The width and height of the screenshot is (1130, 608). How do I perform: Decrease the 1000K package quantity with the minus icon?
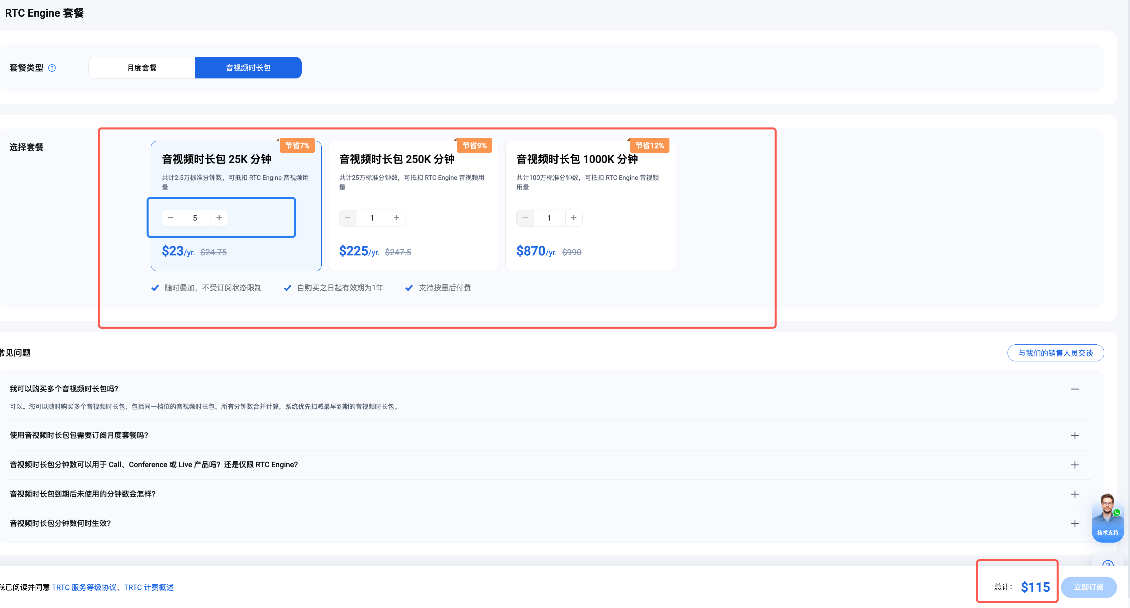coord(525,218)
